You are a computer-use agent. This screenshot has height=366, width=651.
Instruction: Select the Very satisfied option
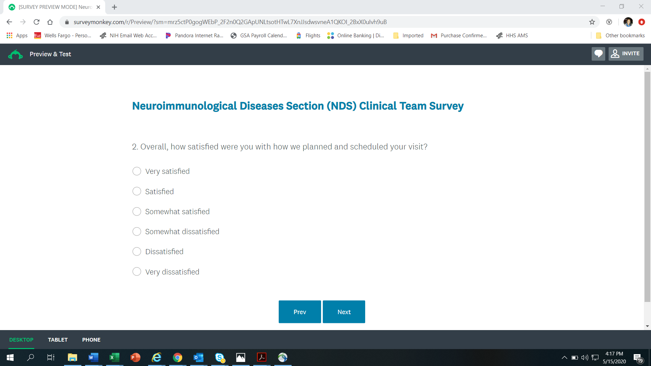[x=137, y=171]
